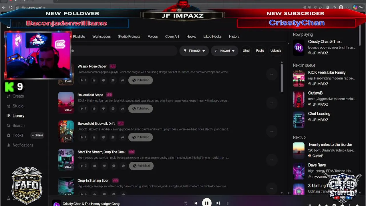Open the Voices tab
Screen dimensions: 366x206
click(153, 37)
